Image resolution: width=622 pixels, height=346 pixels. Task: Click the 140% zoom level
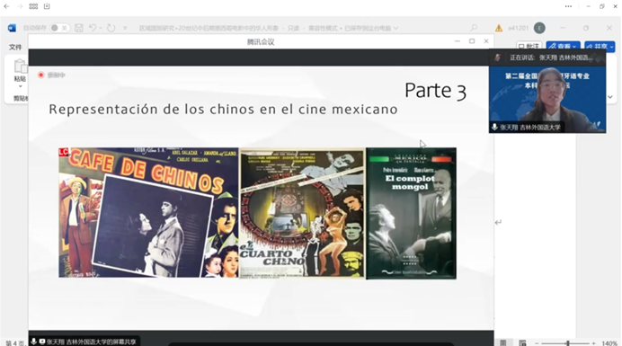(x=609, y=343)
